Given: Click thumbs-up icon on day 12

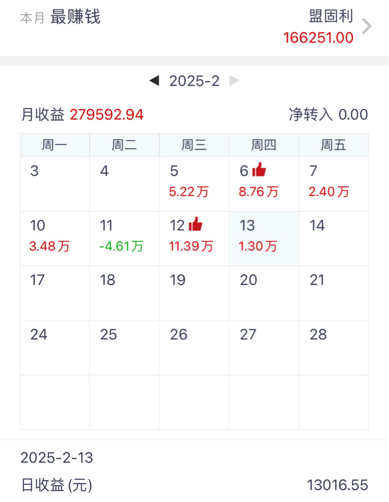Looking at the screenshot, I should click(195, 225).
